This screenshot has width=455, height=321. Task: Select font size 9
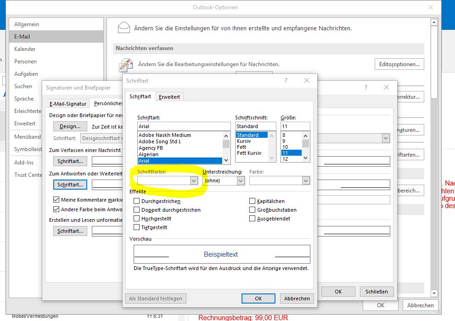(x=292, y=141)
